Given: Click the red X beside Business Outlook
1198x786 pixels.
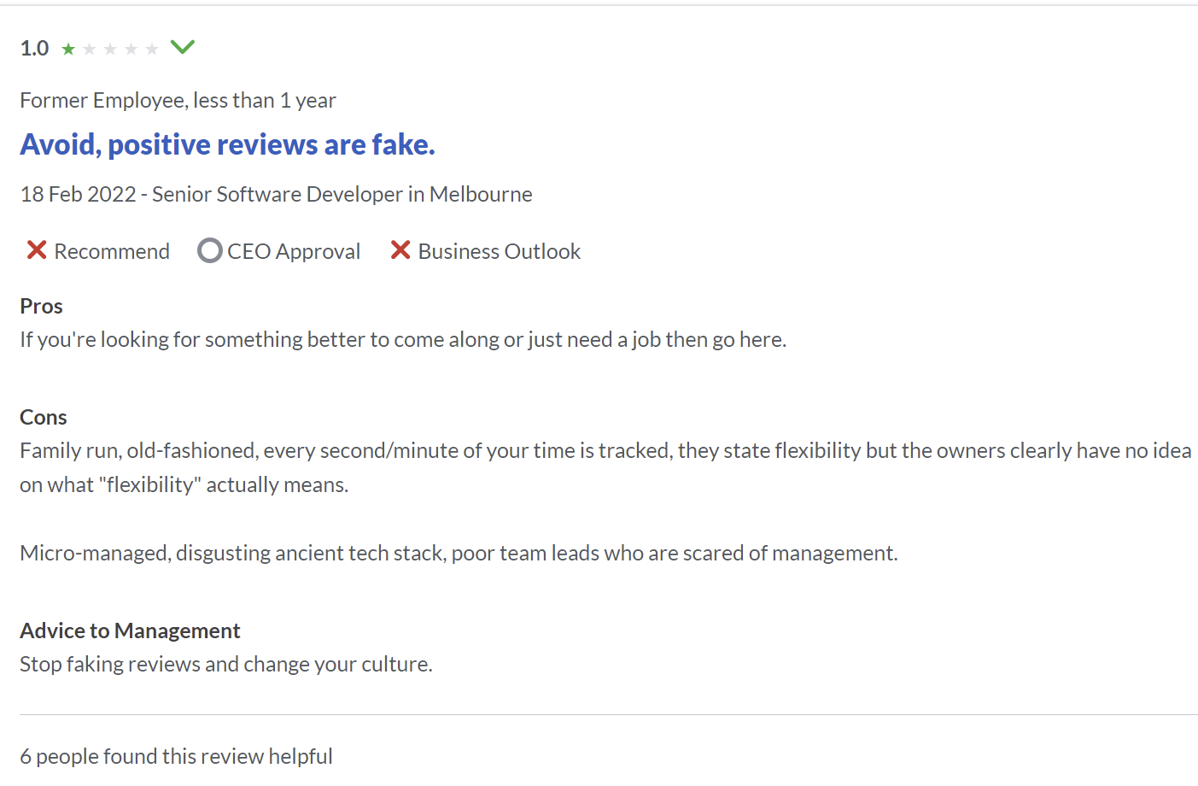Looking at the screenshot, I should pyautogui.click(x=400, y=250).
